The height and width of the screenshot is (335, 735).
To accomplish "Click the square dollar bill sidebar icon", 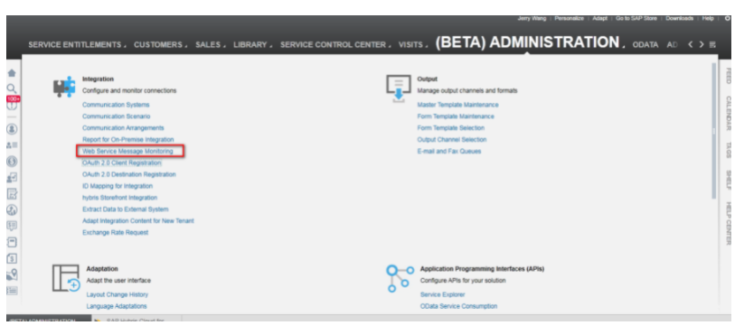I will tap(12, 258).
